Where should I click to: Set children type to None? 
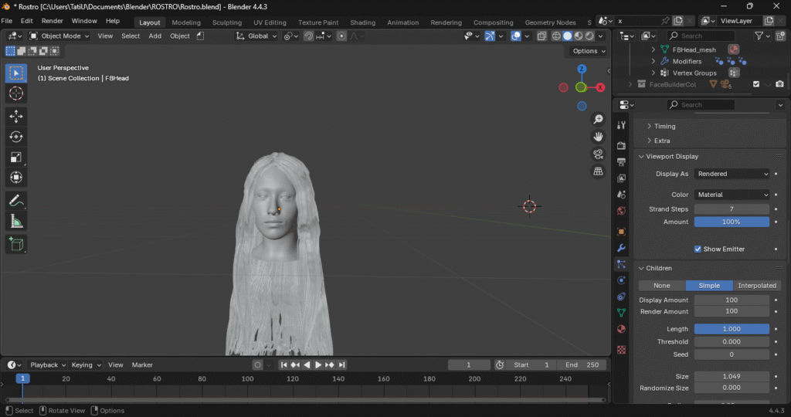662,286
